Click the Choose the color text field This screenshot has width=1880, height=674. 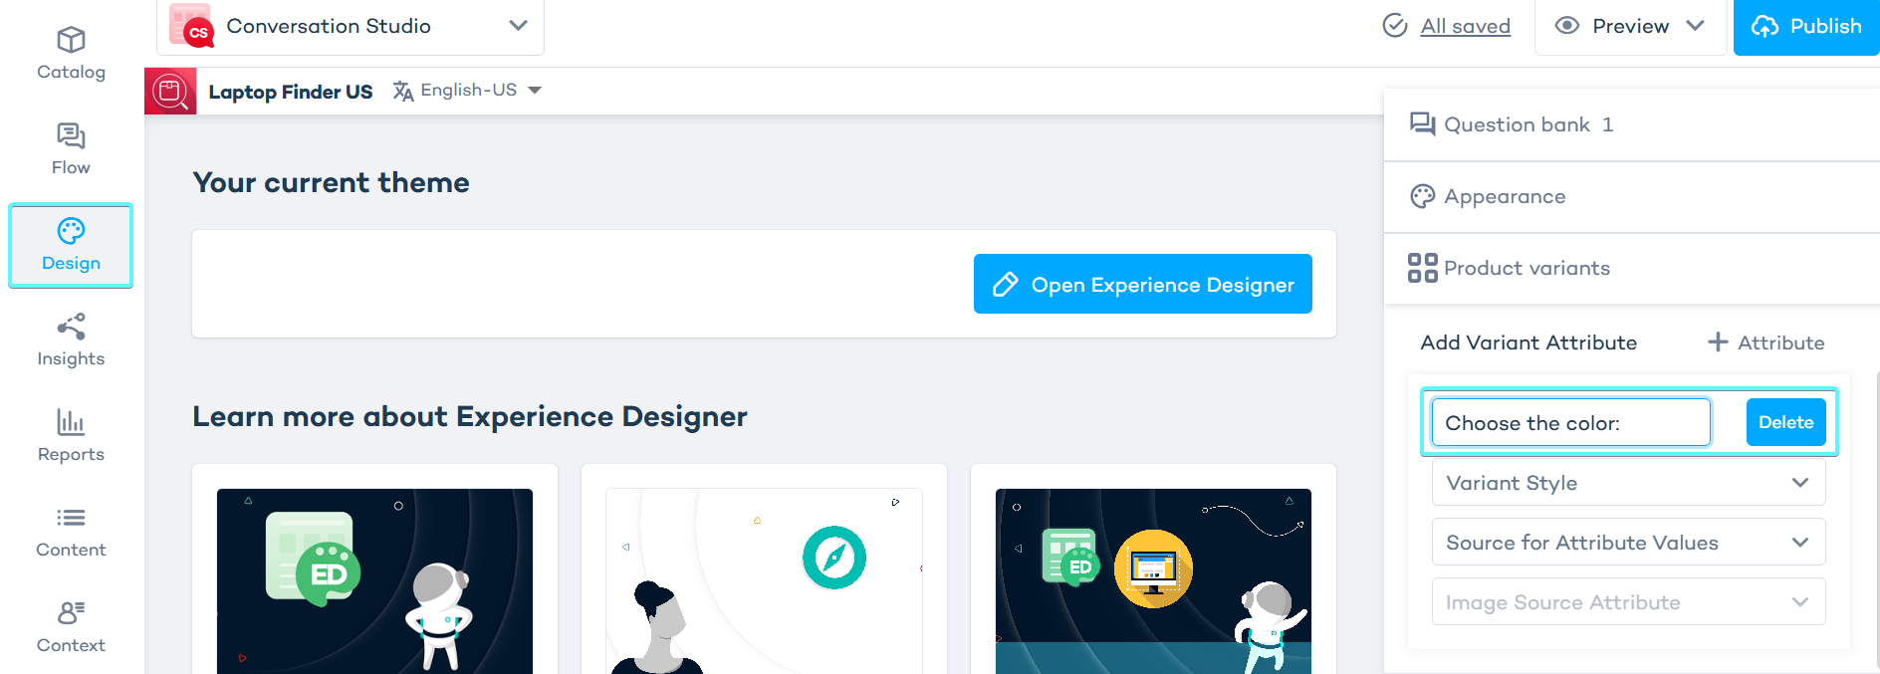[x=1570, y=423]
